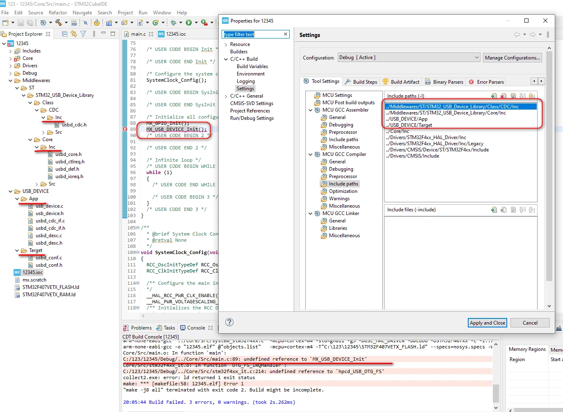Open the Problems tab
The height and width of the screenshot is (412, 563).
137,328
